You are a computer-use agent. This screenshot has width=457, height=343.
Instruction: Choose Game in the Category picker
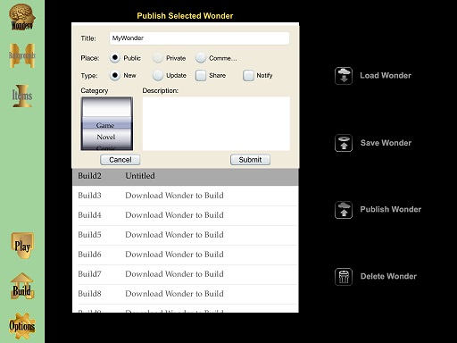105,125
